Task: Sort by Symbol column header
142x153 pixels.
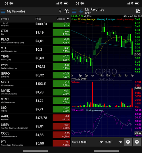Action: 5,19
